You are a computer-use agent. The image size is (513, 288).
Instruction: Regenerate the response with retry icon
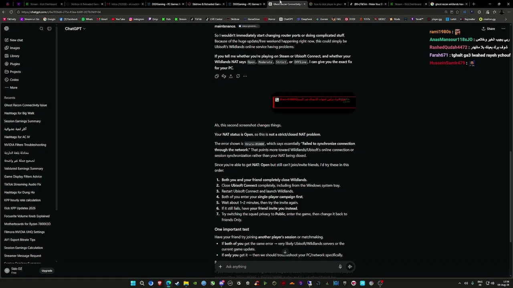238,76
